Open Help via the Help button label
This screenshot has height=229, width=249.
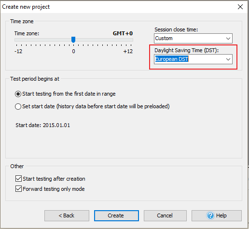pyautogui.click(x=221, y=215)
